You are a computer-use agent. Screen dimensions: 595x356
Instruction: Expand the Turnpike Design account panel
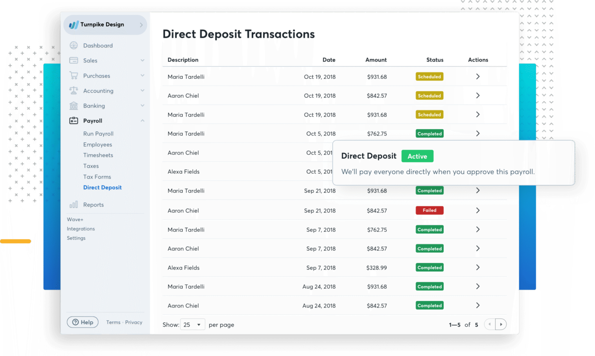[x=141, y=25]
